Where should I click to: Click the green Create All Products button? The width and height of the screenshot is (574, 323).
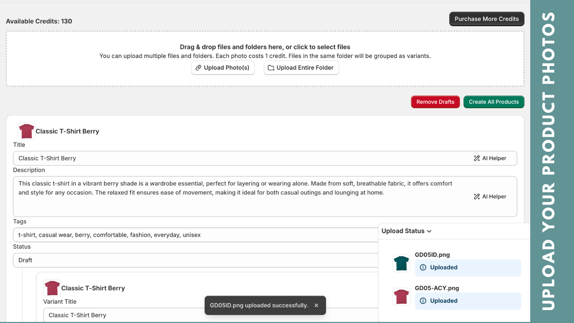[x=494, y=102]
